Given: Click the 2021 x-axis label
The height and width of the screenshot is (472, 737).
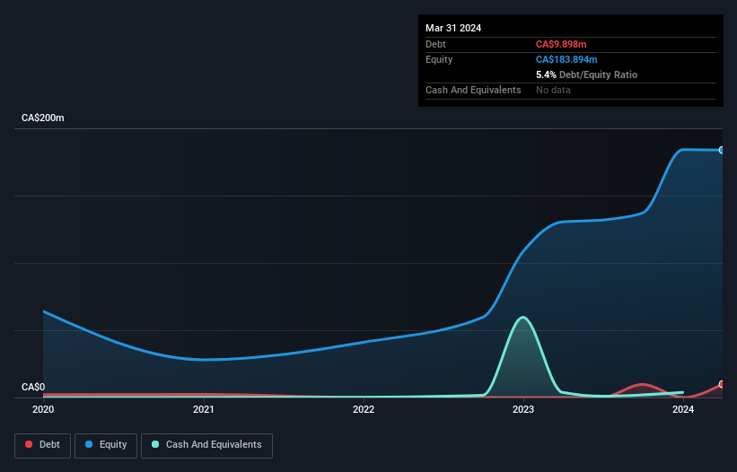Looking at the screenshot, I should [204, 409].
